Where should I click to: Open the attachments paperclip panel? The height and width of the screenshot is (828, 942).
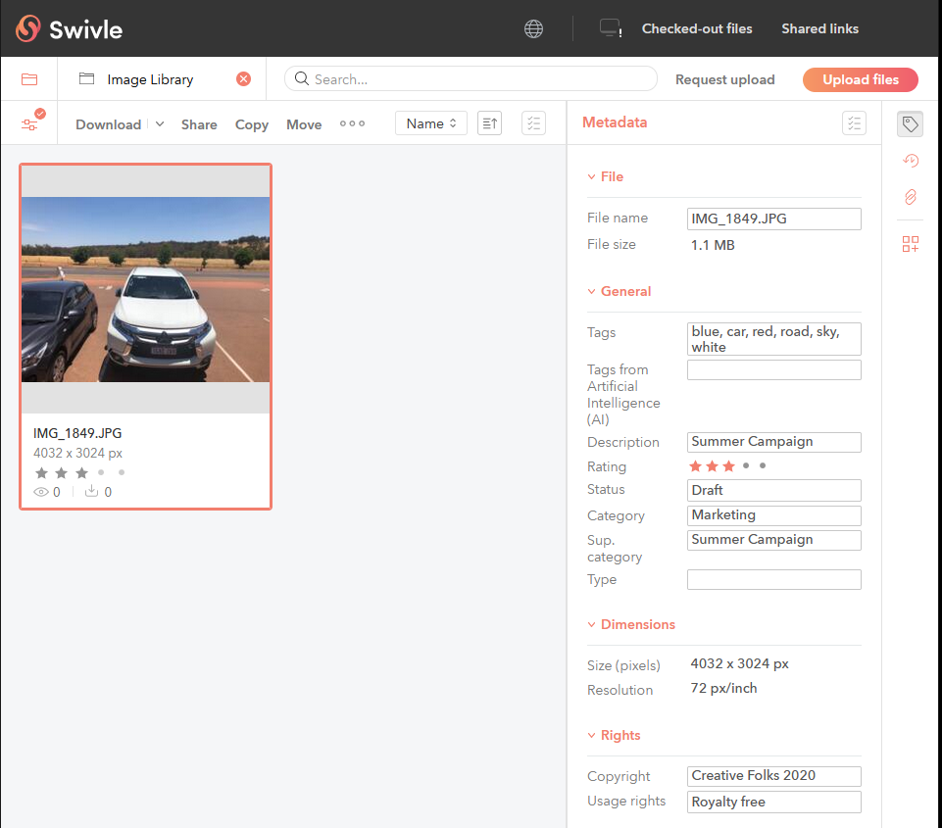[x=911, y=197]
